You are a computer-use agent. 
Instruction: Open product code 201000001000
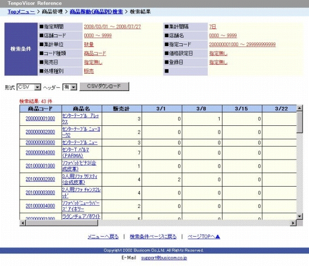coord(40,166)
